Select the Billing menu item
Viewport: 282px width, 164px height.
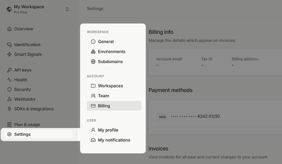click(104, 106)
